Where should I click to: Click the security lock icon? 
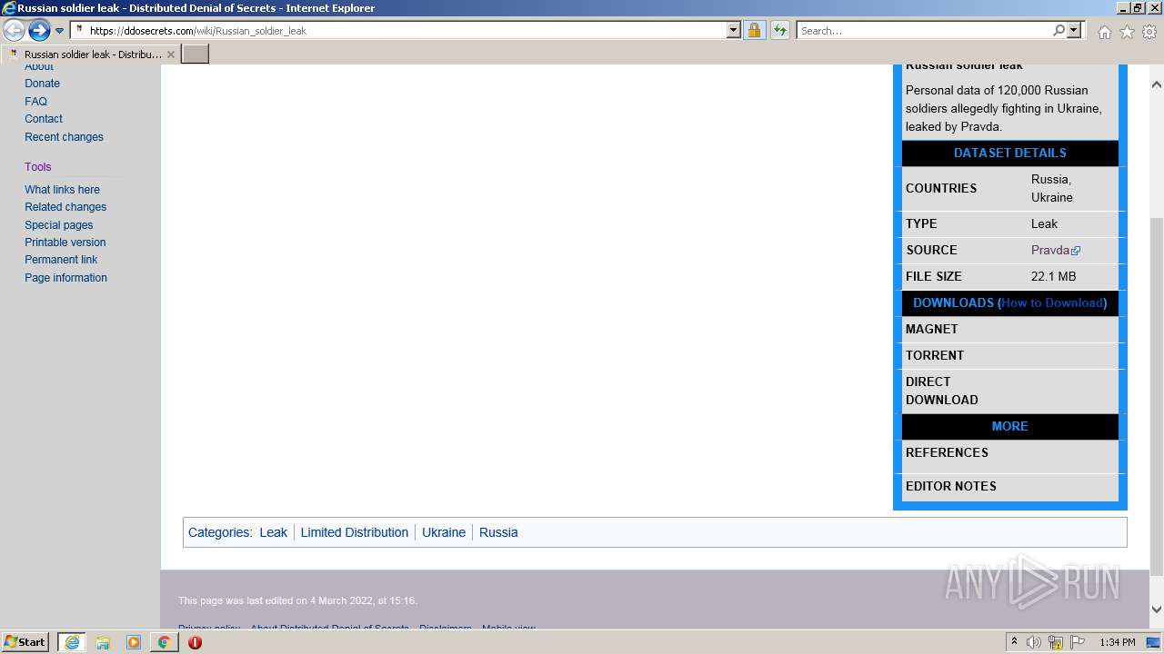754,30
